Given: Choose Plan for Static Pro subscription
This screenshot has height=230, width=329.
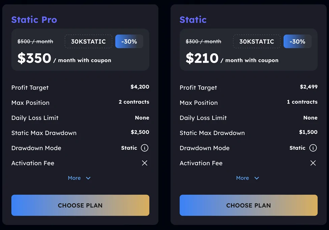Looking at the screenshot, I should click(x=80, y=205).
